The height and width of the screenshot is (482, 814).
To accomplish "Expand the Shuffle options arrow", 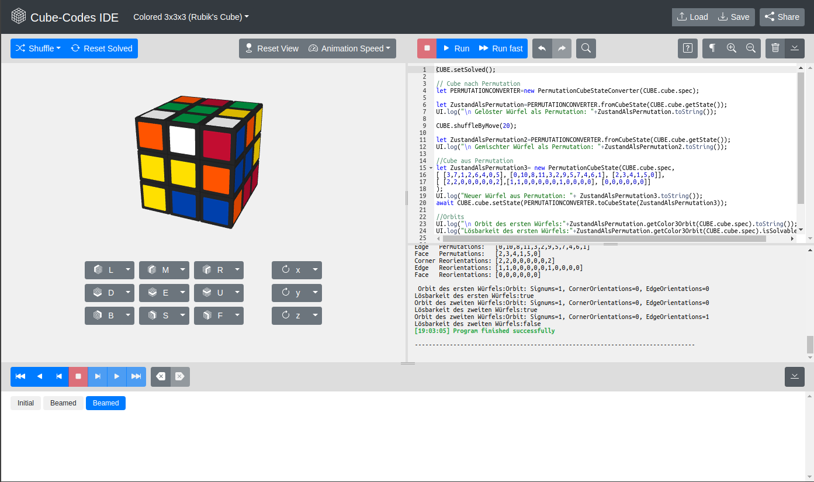I will [57, 48].
